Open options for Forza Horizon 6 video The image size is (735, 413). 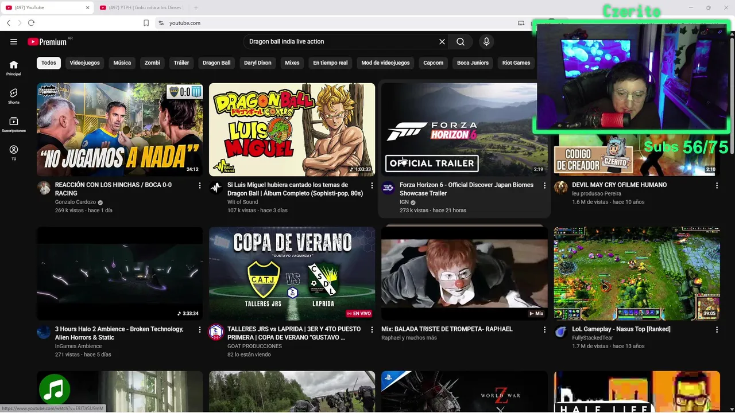(544, 185)
